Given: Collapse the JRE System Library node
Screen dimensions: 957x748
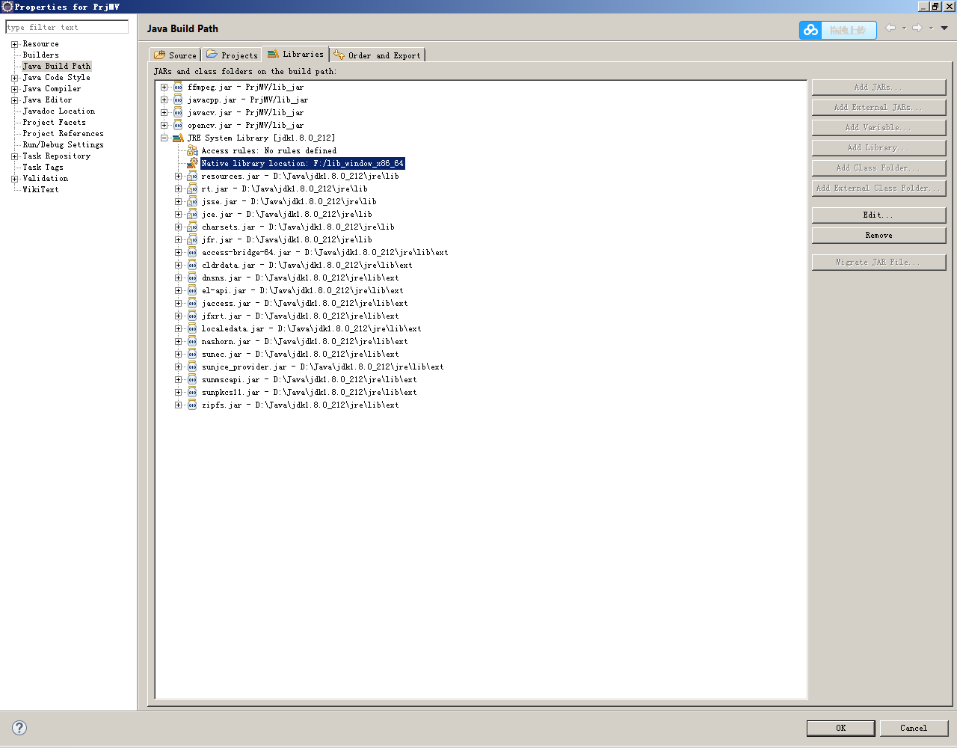Looking at the screenshot, I should pos(164,138).
